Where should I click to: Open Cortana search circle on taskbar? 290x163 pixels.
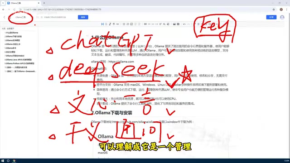8,161
